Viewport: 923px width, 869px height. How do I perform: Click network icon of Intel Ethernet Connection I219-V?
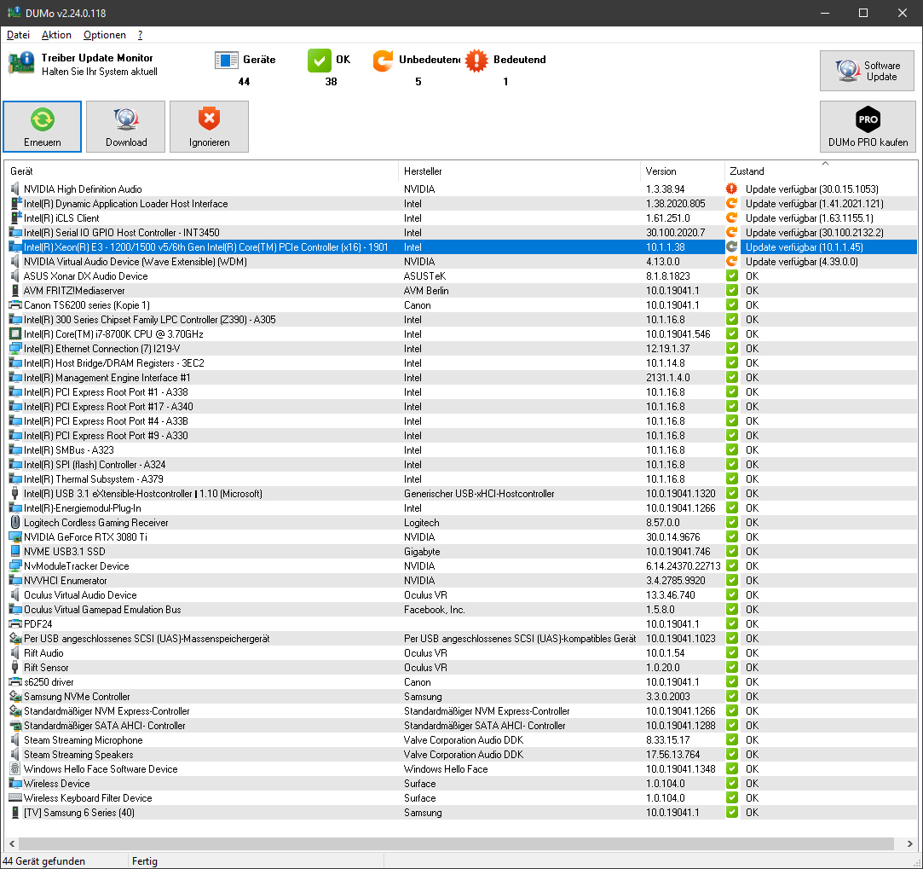coord(15,348)
